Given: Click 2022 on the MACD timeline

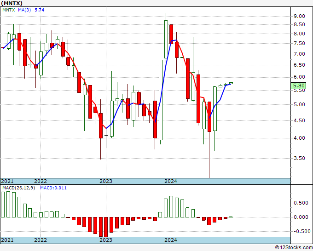Looking at the screenshot, I should click(41, 240).
